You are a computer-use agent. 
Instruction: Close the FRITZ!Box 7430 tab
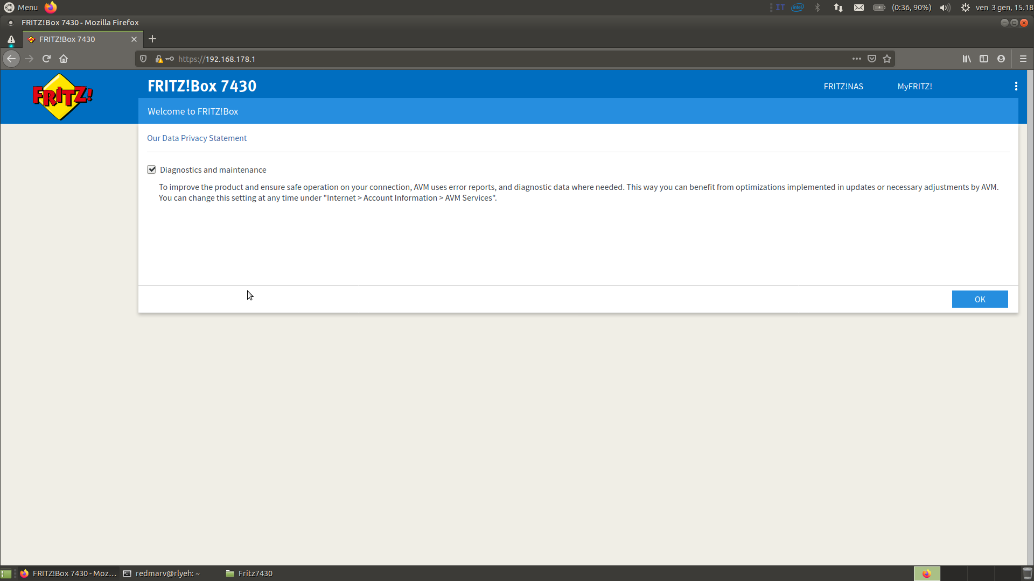click(x=134, y=39)
